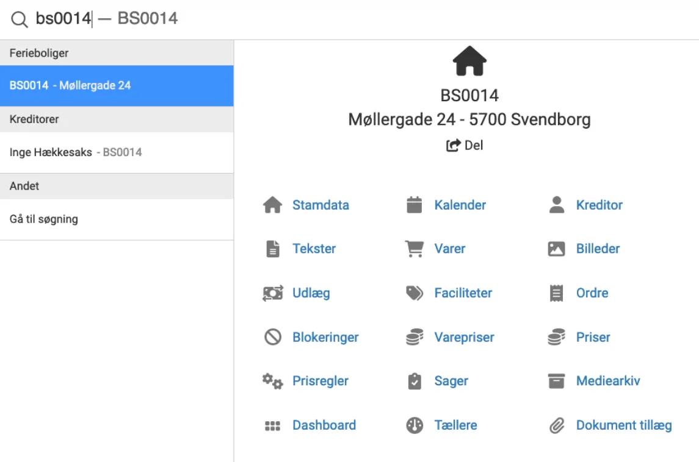Viewport: 699px width, 462px height.
Task: Go to the Dashboard link
Action: pyautogui.click(x=324, y=425)
